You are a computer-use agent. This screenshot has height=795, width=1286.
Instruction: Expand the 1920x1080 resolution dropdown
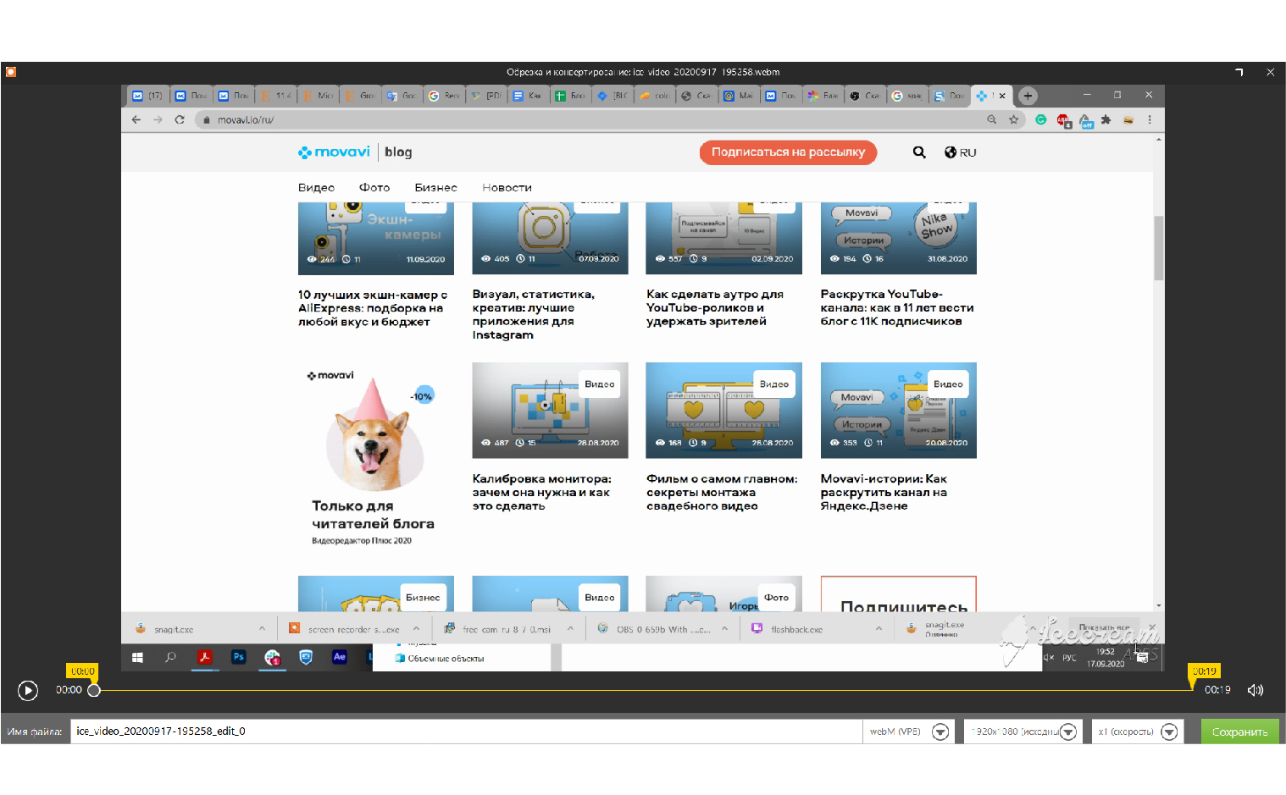coord(1067,732)
